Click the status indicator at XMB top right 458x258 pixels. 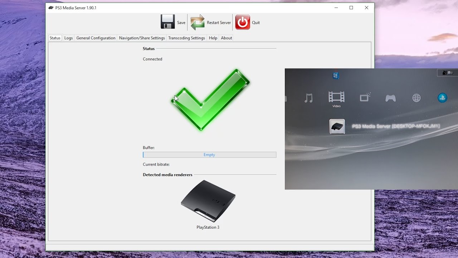(447, 73)
